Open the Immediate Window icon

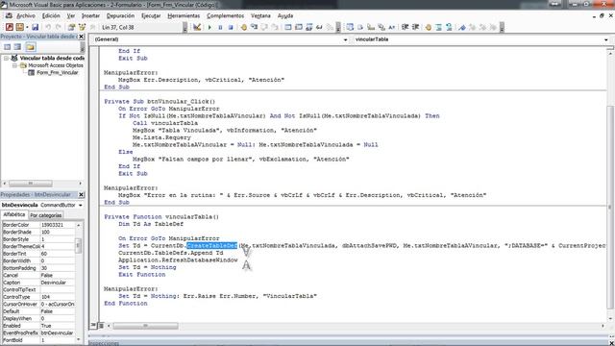pos(299,27)
